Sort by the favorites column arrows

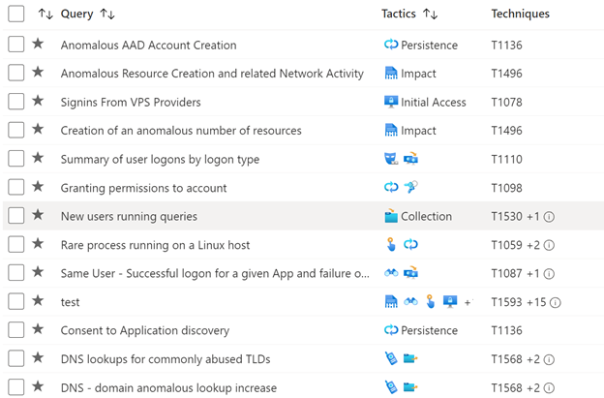45,15
